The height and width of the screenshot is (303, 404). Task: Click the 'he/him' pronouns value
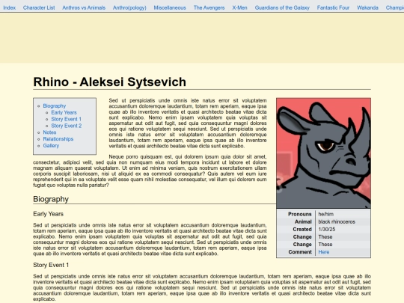(326, 214)
